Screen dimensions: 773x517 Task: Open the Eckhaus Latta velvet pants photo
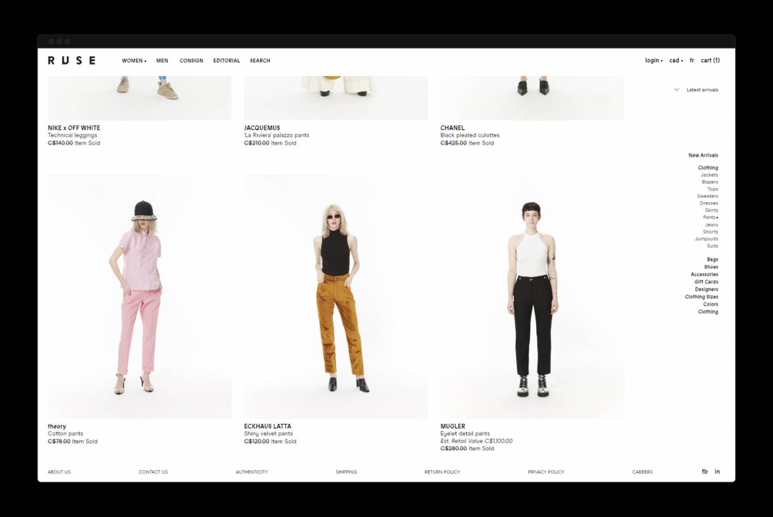(336, 296)
